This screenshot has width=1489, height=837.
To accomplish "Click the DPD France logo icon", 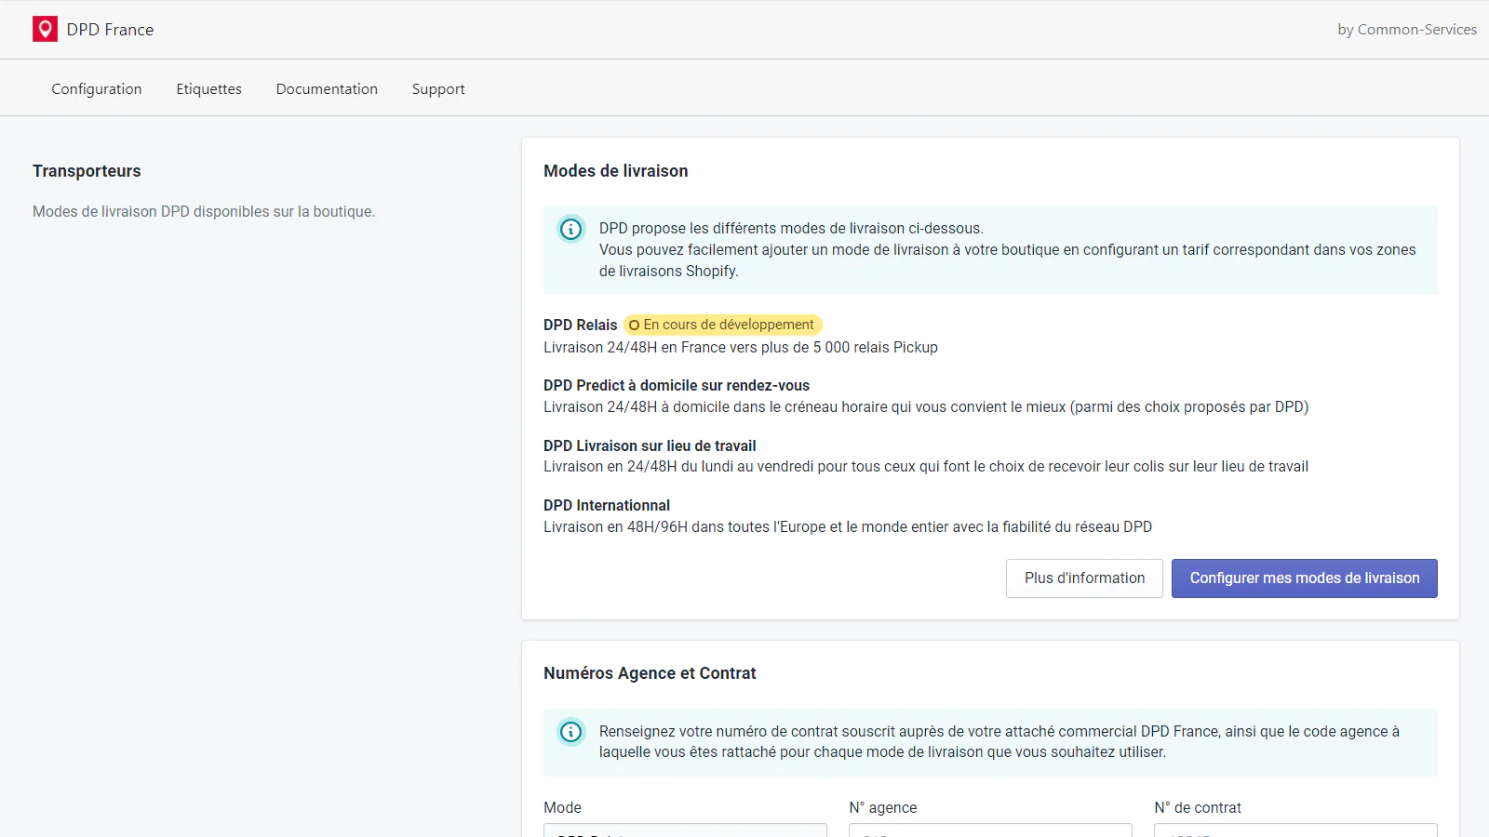I will [x=45, y=29].
